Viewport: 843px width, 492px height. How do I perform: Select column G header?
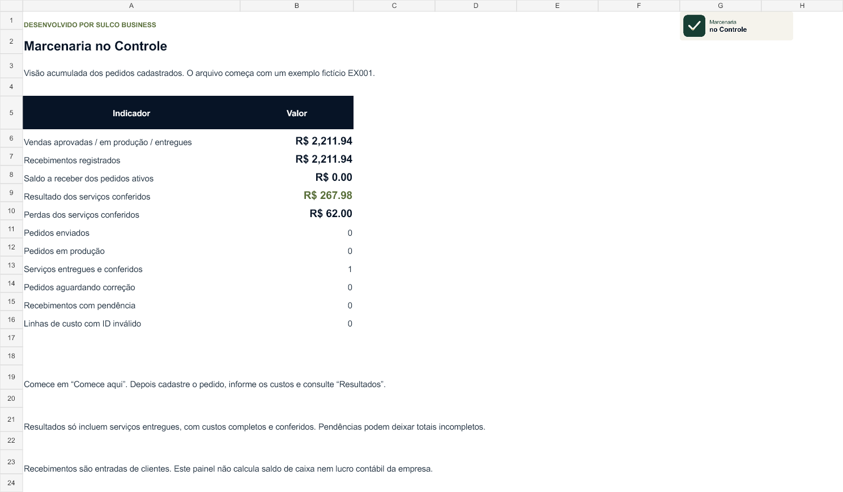point(721,6)
